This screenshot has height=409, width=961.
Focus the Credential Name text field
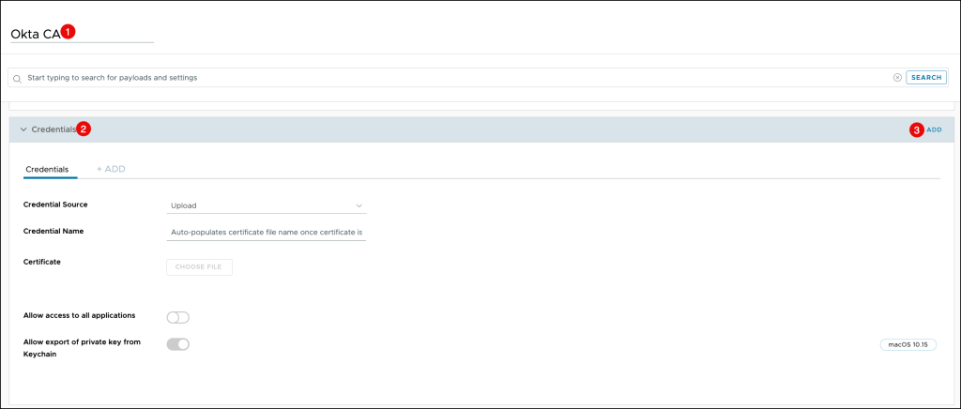click(266, 231)
